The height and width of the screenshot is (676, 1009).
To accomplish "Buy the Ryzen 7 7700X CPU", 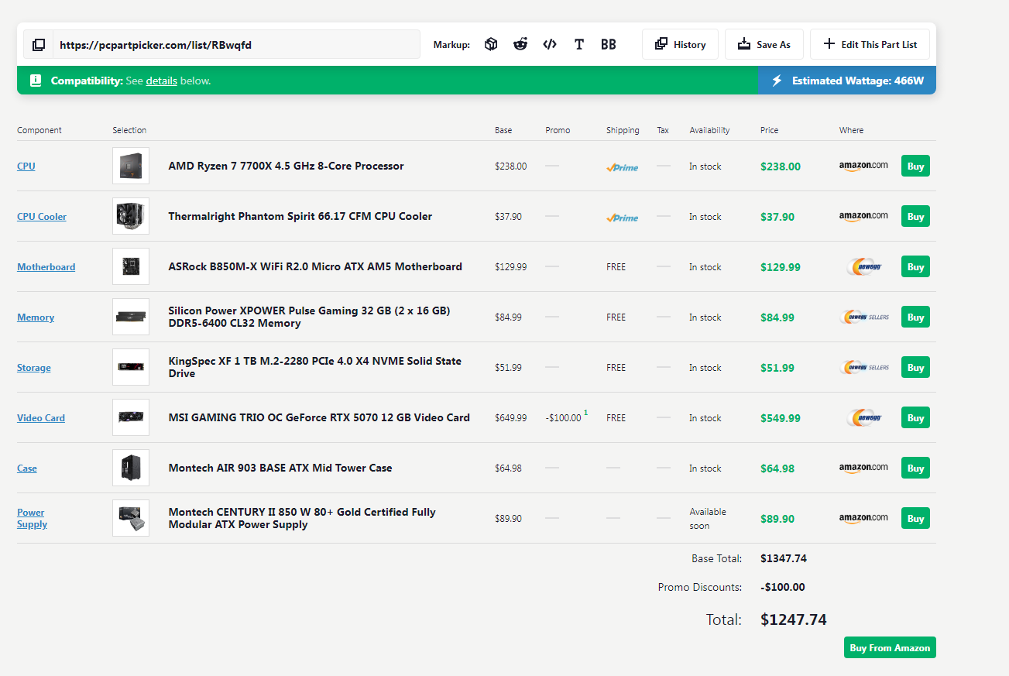I will coord(915,166).
